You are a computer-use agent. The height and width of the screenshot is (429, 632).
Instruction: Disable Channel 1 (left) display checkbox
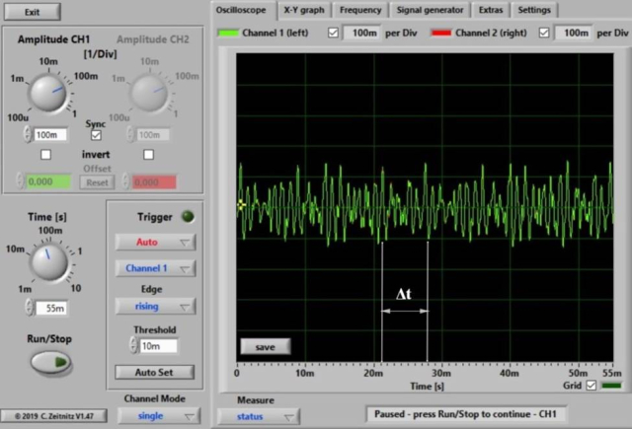[333, 33]
